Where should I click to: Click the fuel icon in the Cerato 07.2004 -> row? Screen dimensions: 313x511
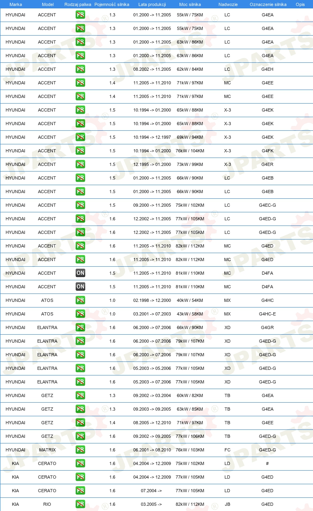[x=80, y=491]
